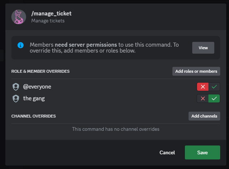
Task: Click the blue info icon
Action: pos(21,45)
